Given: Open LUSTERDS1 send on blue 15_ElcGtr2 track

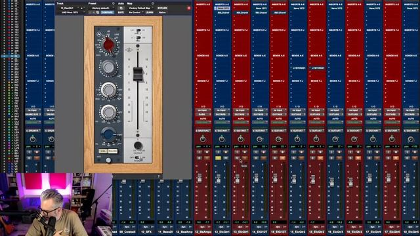Looking at the screenshot, I should click(299, 68).
